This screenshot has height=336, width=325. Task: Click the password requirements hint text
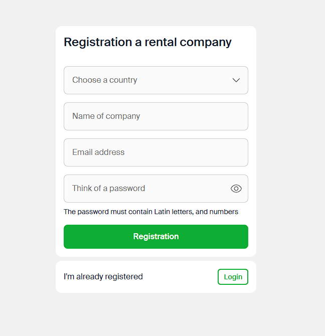150,212
